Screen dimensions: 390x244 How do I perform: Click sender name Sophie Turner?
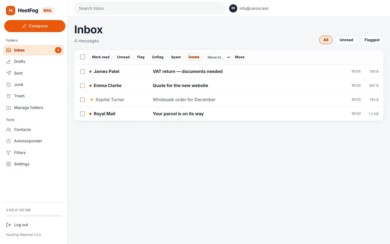coord(110,100)
